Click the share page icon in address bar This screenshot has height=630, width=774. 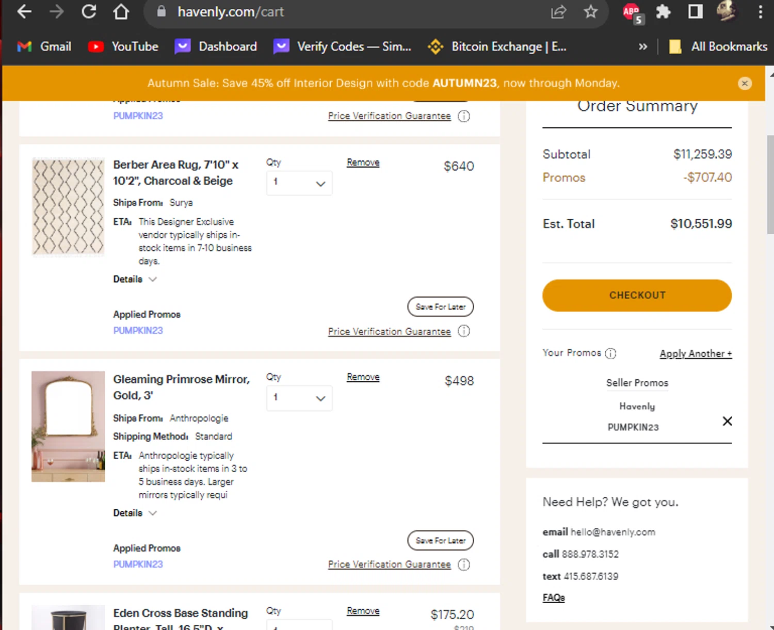click(558, 11)
